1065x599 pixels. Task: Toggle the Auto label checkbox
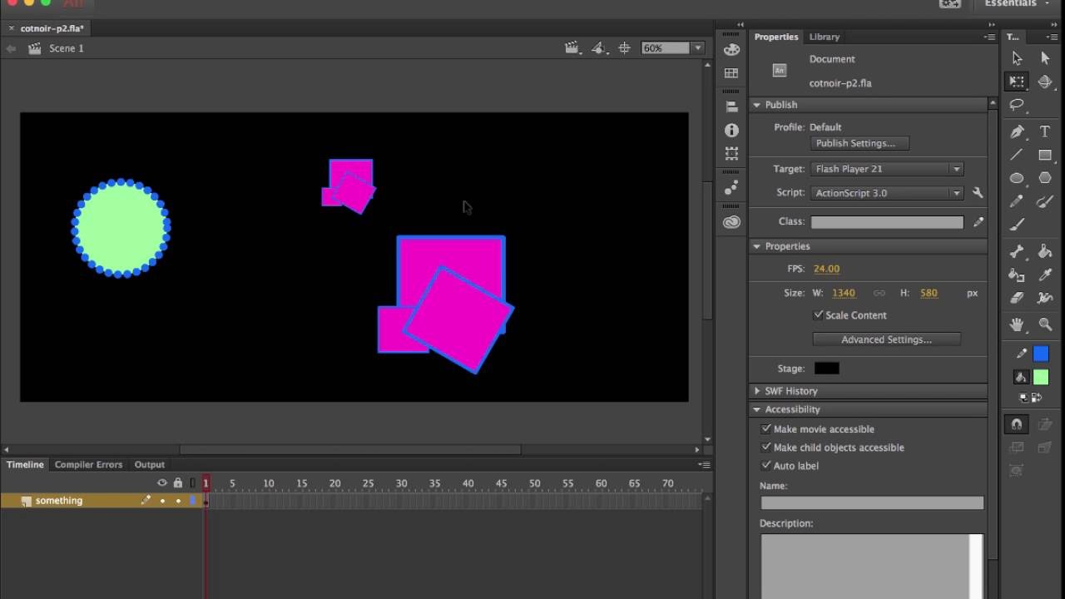click(766, 466)
